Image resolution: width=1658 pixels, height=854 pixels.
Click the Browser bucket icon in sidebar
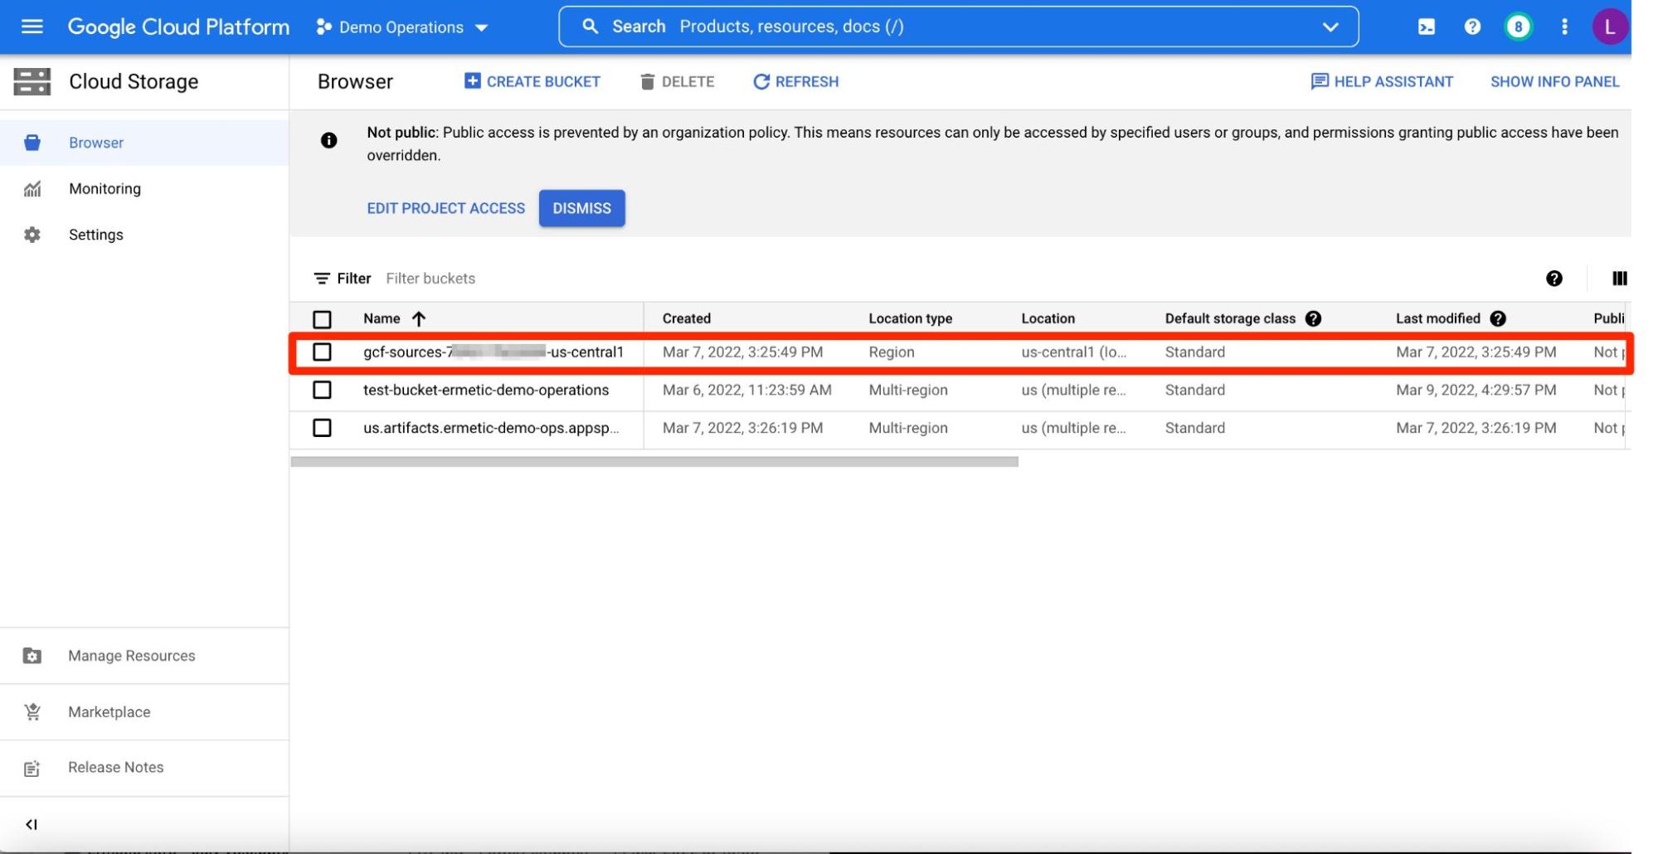[32, 143]
